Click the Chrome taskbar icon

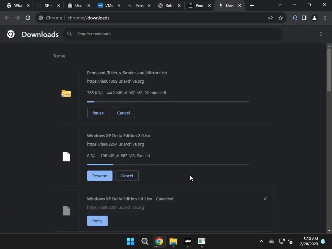(x=159, y=241)
